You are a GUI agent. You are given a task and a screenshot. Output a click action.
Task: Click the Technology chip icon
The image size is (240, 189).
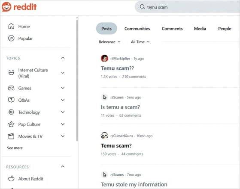pos(11,112)
